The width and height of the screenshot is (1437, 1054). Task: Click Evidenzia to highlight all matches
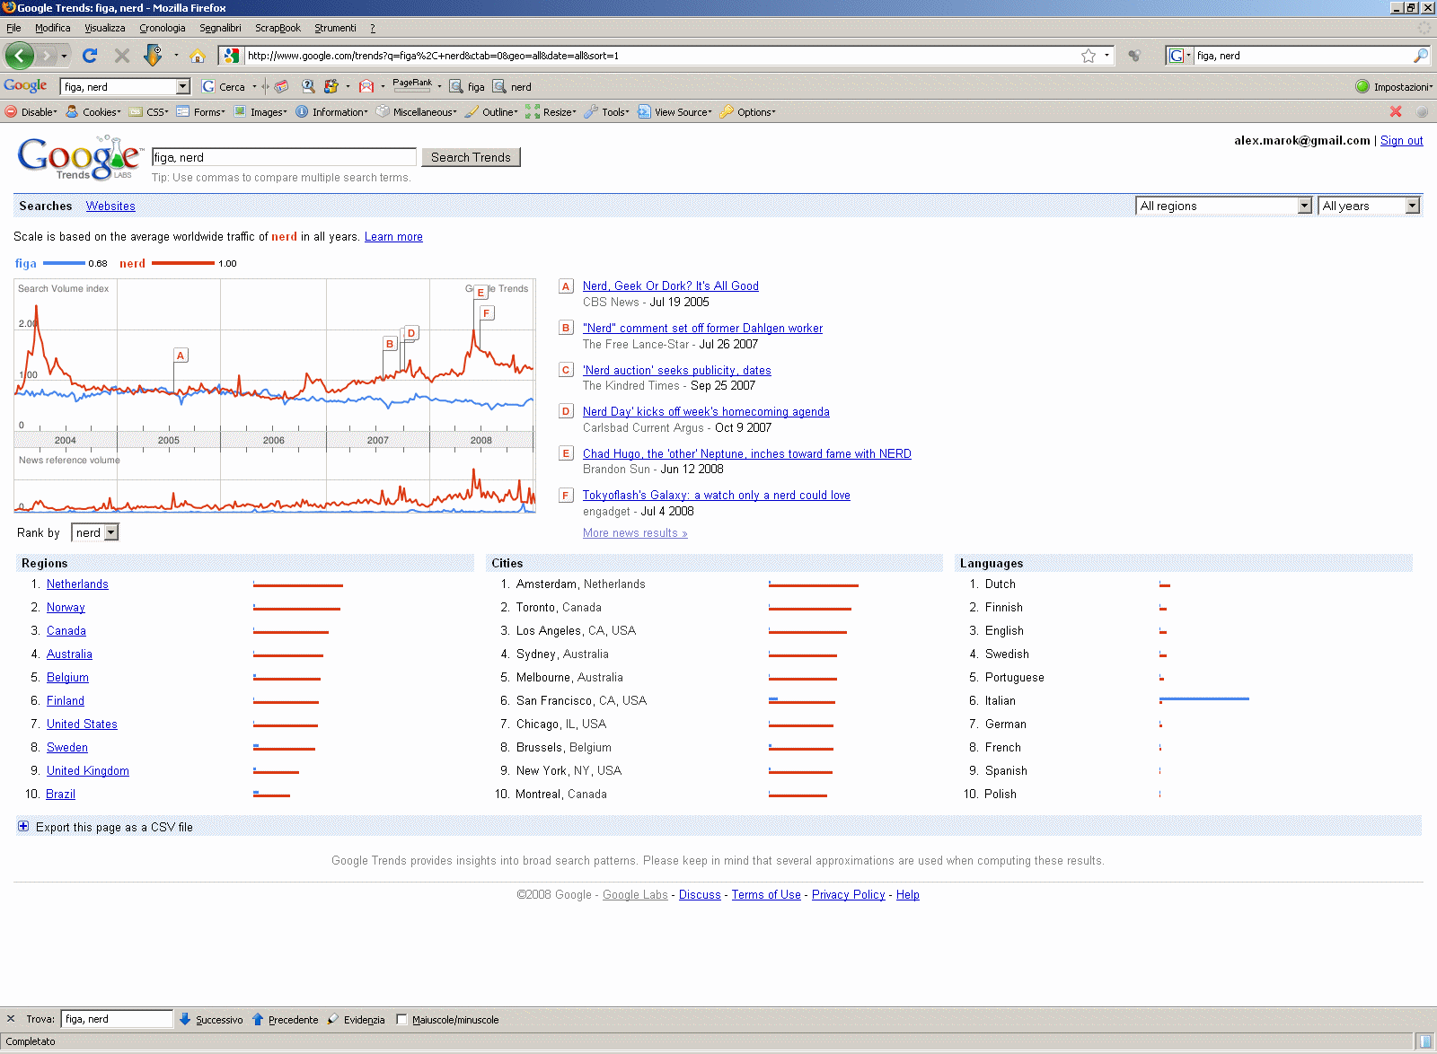click(x=357, y=1020)
